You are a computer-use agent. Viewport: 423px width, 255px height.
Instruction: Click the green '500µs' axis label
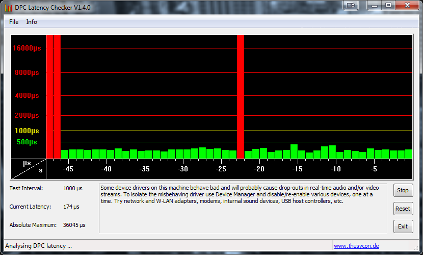click(x=27, y=142)
